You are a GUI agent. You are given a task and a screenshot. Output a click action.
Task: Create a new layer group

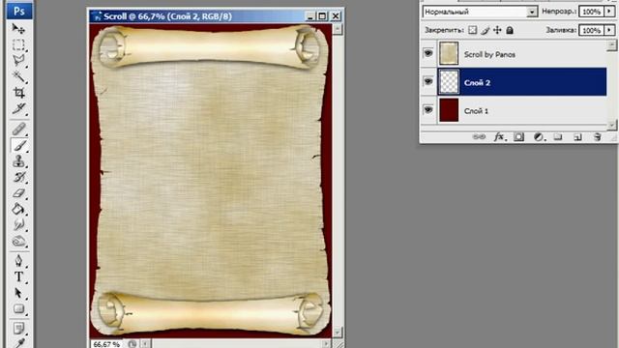[558, 137]
